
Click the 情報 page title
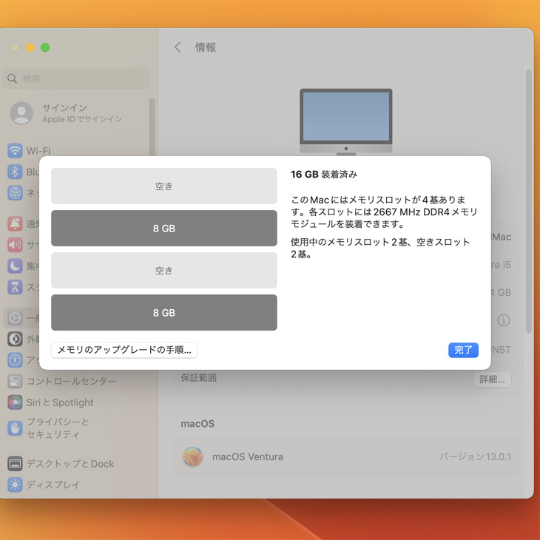point(206,47)
